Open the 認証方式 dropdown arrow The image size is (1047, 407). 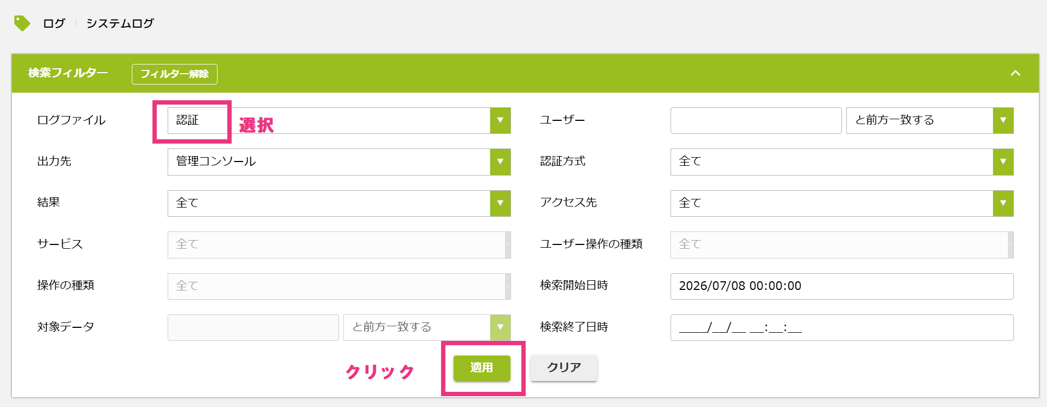[1003, 161]
